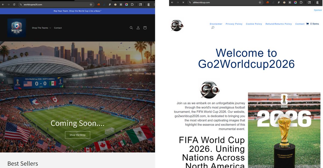Stop loading the all4worldcup.com page

pyautogui.click(x=183, y=2)
